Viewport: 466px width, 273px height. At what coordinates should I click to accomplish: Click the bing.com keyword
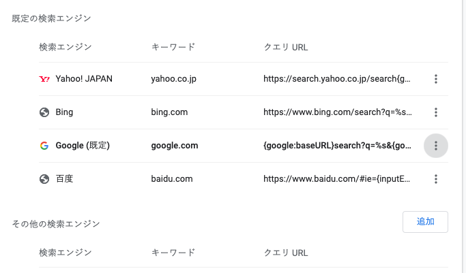point(169,112)
